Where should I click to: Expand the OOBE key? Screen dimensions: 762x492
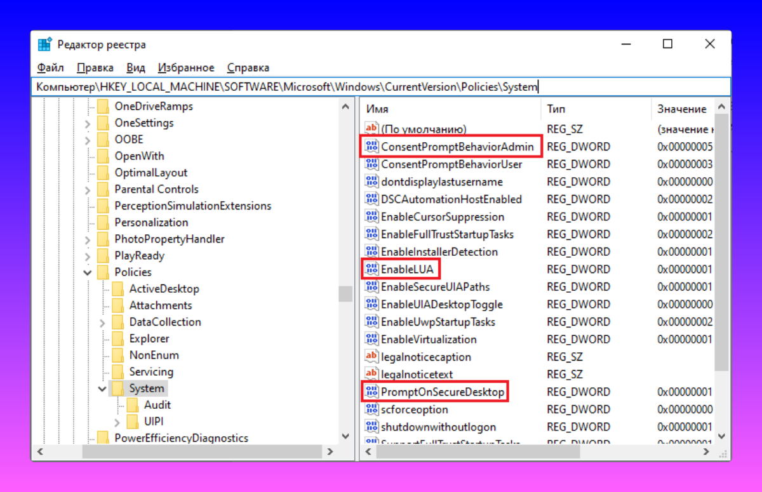(88, 140)
